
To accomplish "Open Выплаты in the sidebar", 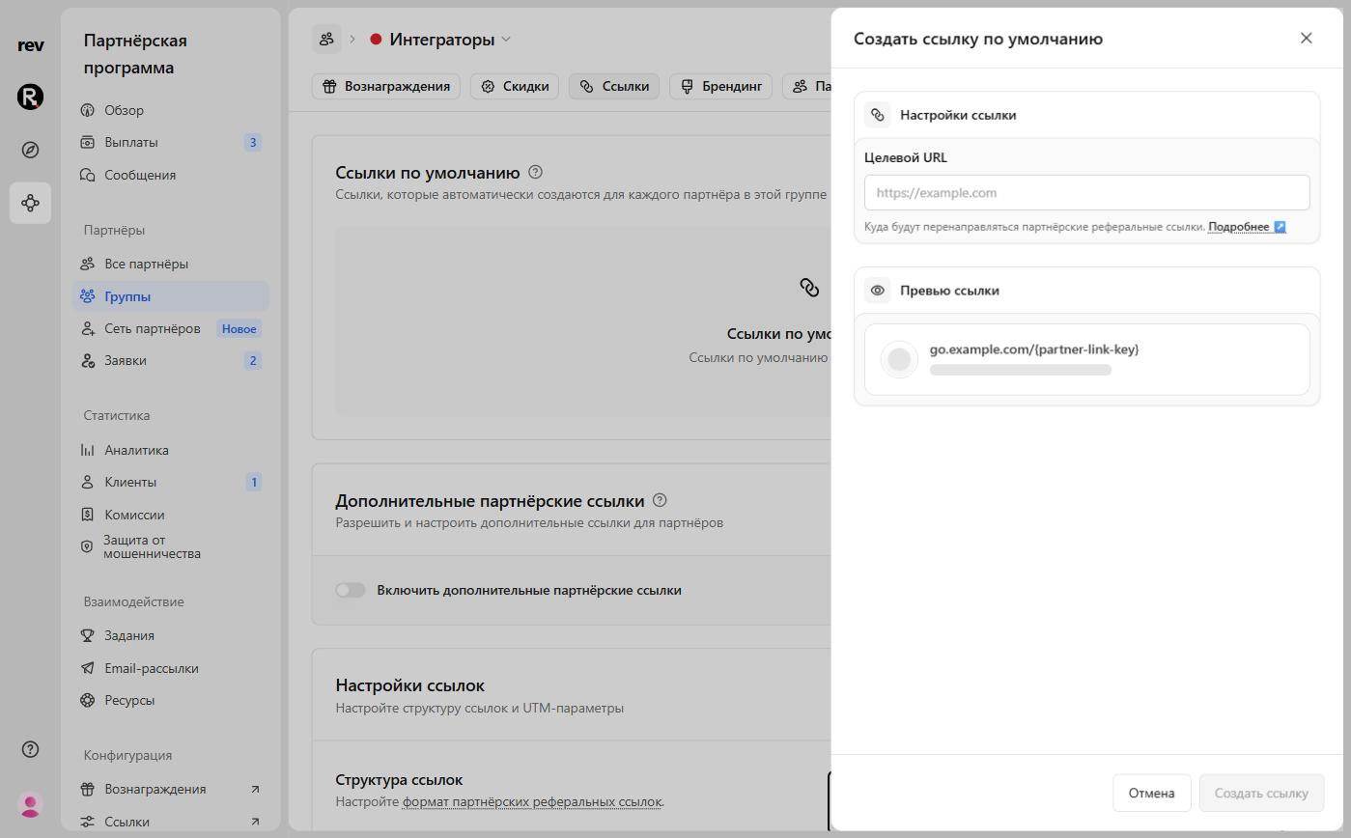I will (x=170, y=142).
